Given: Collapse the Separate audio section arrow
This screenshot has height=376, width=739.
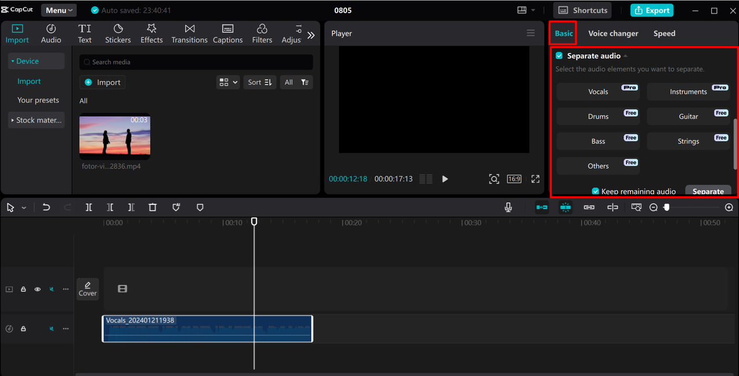Looking at the screenshot, I should tap(626, 56).
